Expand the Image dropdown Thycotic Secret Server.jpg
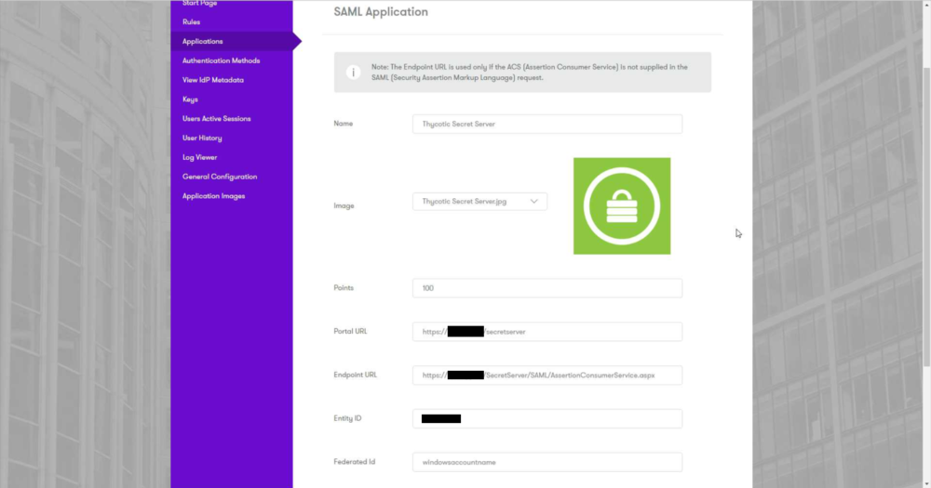Image resolution: width=931 pixels, height=488 pixels. pos(479,202)
